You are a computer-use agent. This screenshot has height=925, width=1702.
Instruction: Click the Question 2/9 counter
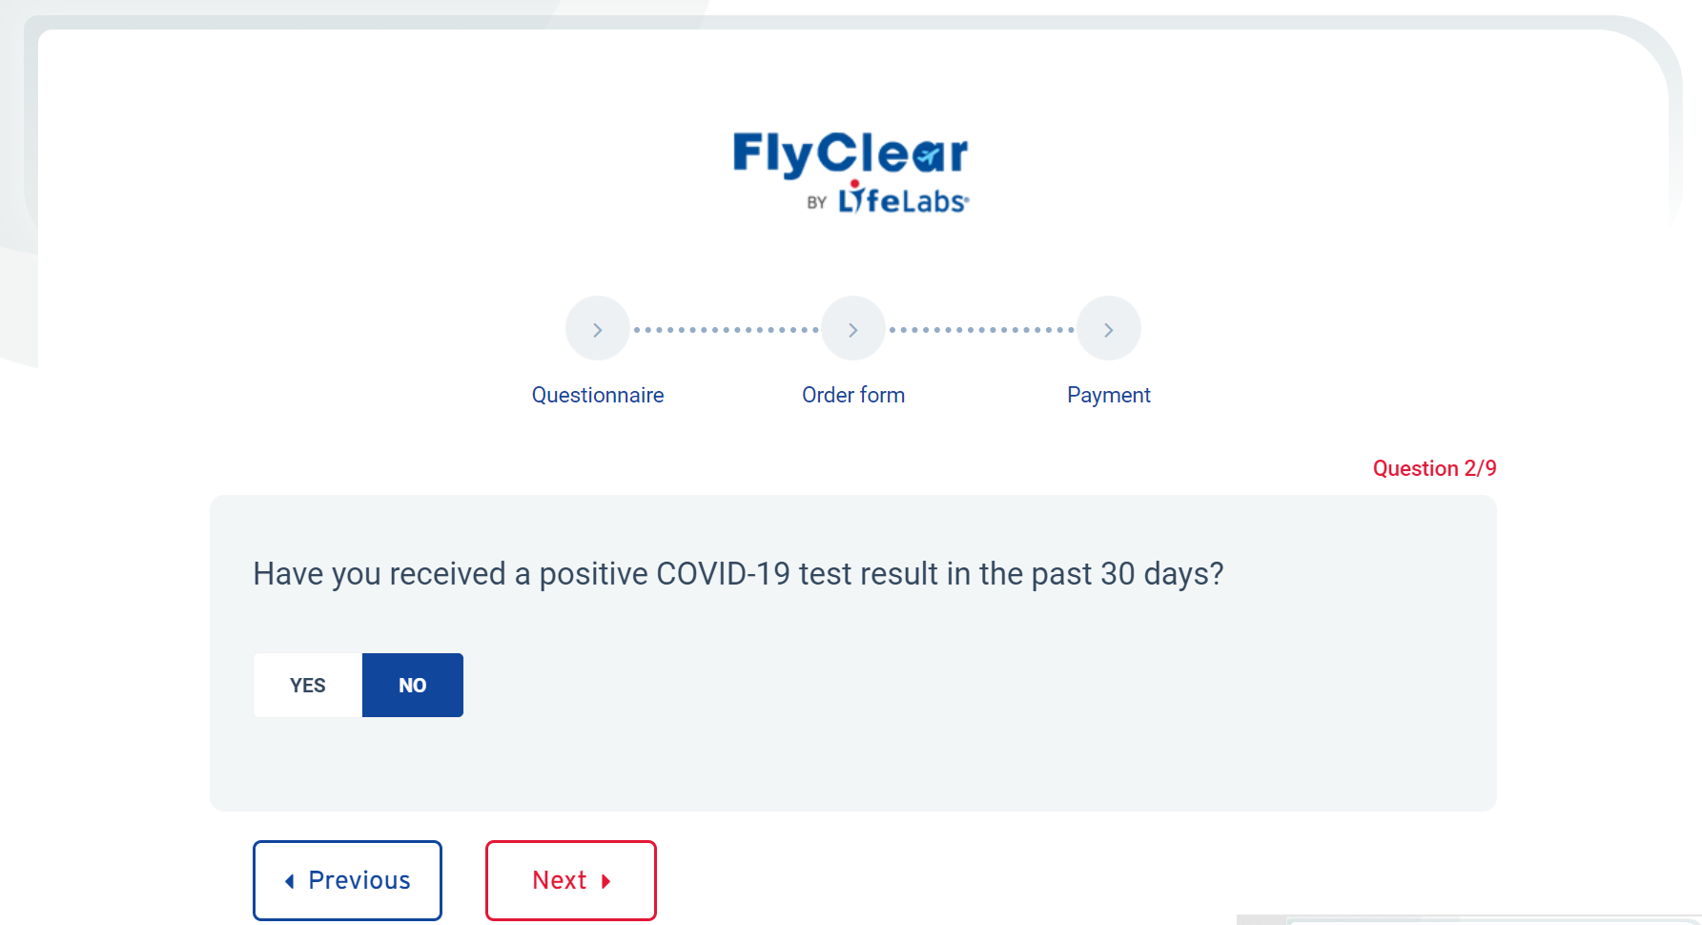click(1434, 468)
